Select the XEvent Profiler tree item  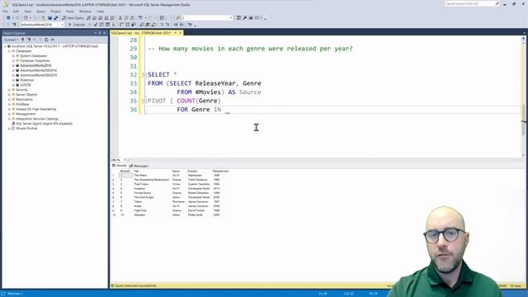[x=26, y=129]
